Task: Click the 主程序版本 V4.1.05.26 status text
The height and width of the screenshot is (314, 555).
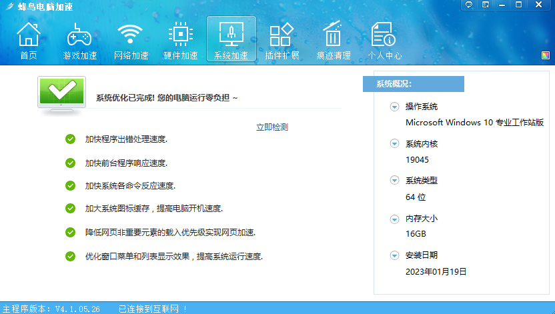Action: point(51,309)
